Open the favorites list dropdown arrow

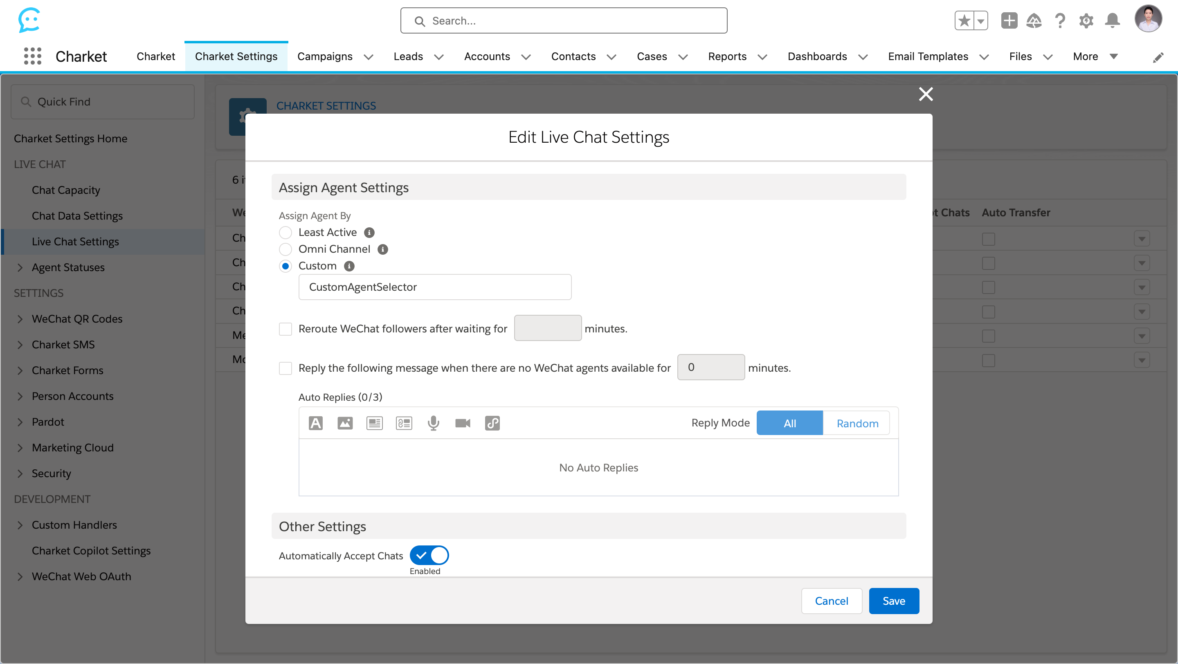click(980, 20)
